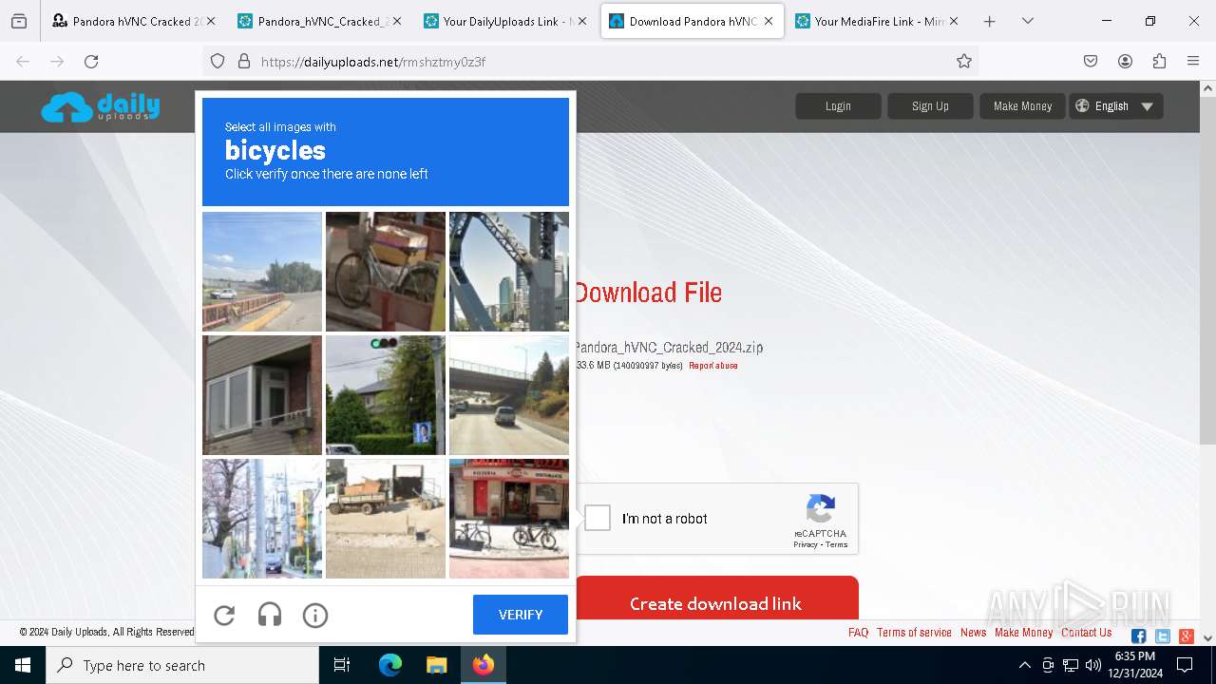Open Task View on taskbar
The image size is (1216, 684).
(342, 665)
